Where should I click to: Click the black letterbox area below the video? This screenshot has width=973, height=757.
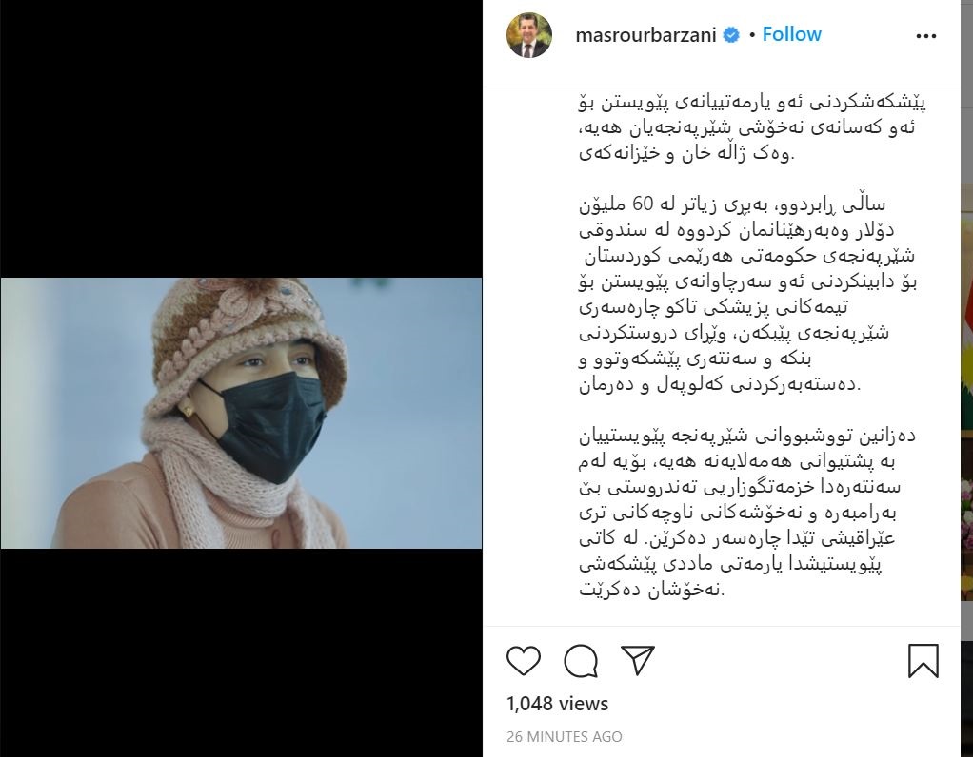point(242,652)
